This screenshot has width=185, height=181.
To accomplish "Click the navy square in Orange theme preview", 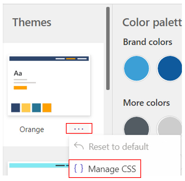I will pyautogui.click(x=15, y=108).
